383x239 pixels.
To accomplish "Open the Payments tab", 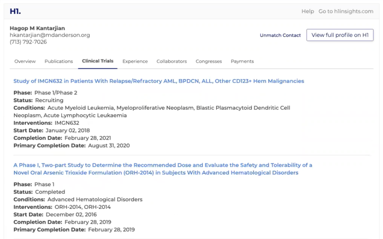I will (242, 61).
